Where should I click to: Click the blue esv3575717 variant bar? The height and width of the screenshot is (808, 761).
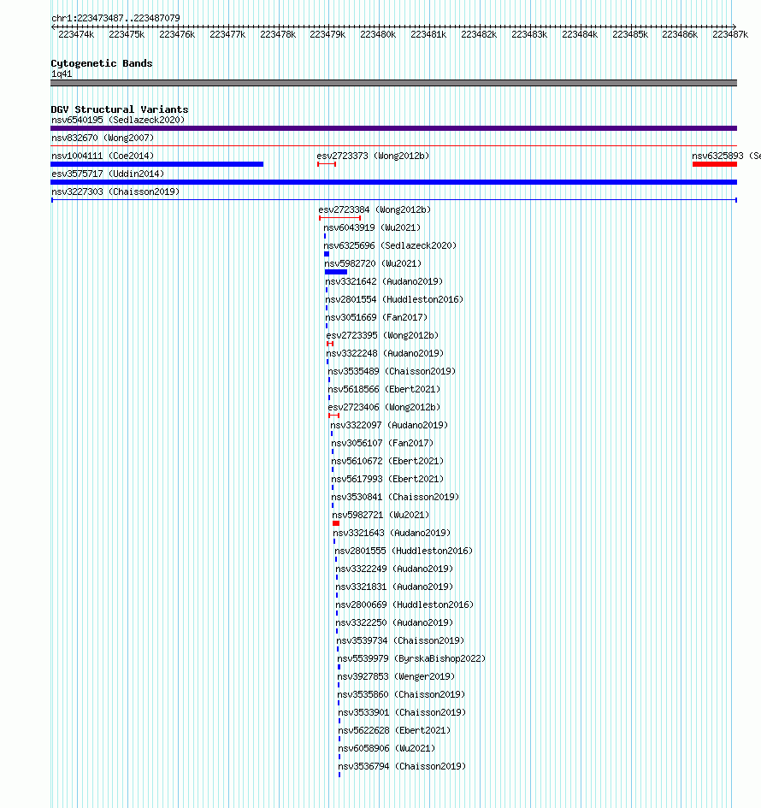393,182
